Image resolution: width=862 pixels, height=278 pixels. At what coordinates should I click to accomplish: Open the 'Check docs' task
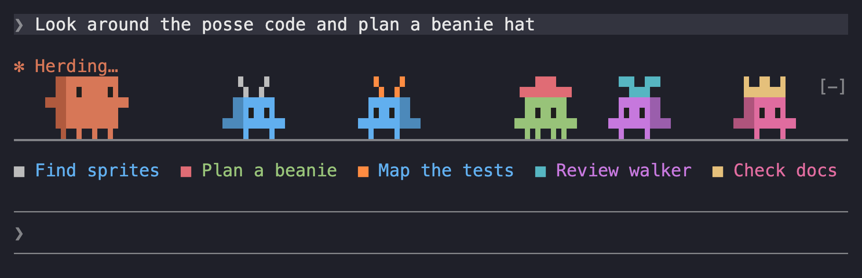click(785, 170)
